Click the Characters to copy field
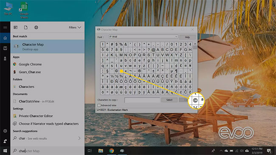The width and height of the screenshot is (276, 155). [x=142, y=100]
